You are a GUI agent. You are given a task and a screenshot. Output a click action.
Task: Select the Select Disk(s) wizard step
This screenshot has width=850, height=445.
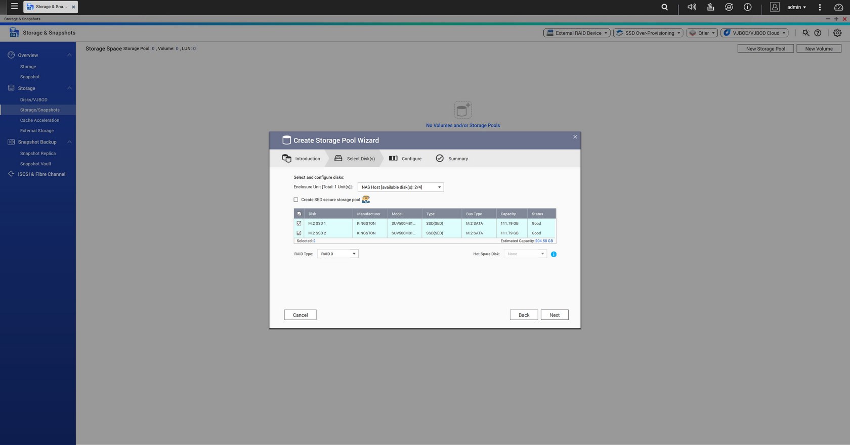[x=355, y=159]
